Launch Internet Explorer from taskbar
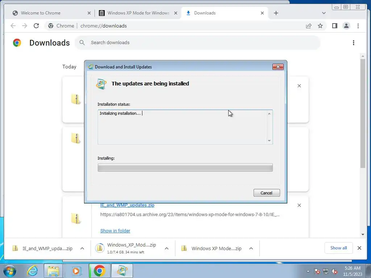Image resolution: width=371 pixels, height=278 pixels. click(x=32, y=271)
